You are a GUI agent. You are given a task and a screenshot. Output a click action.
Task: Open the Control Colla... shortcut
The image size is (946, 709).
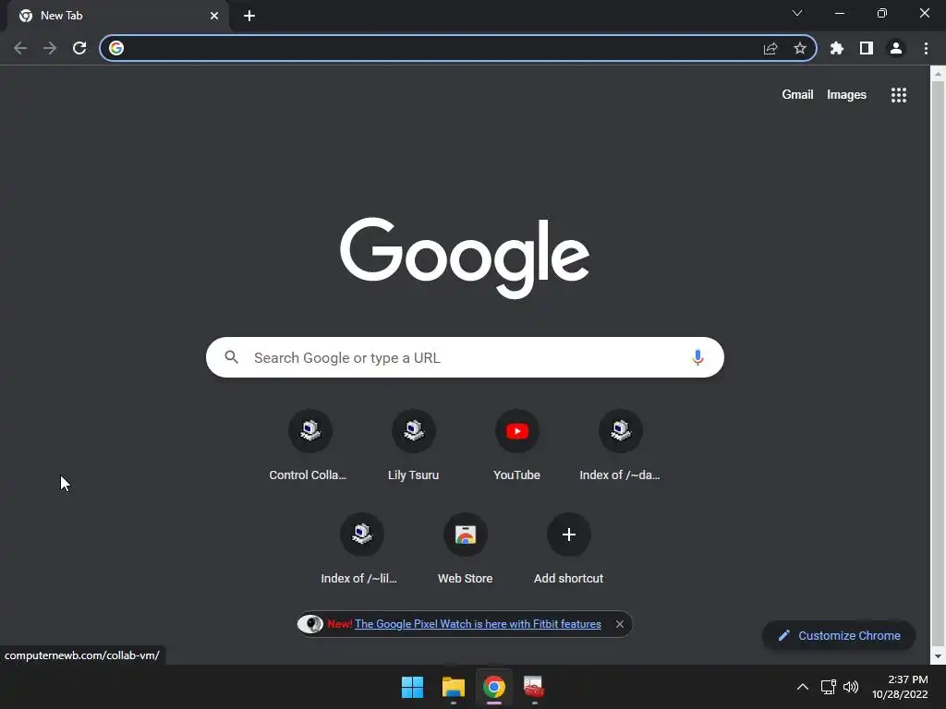[x=310, y=445]
